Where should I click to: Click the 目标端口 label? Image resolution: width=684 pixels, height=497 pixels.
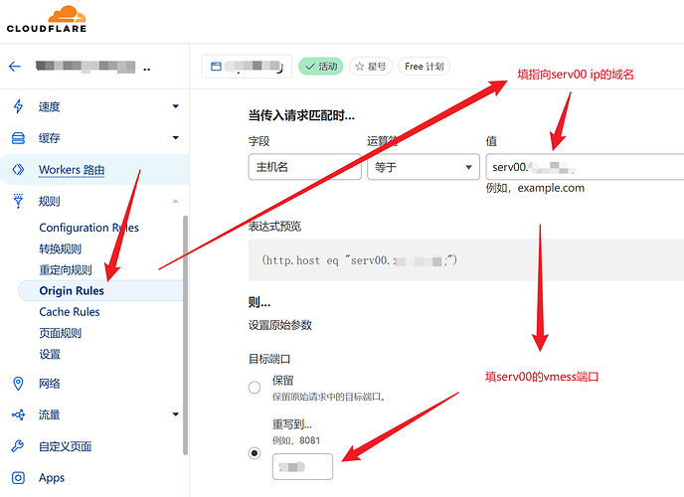(269, 359)
